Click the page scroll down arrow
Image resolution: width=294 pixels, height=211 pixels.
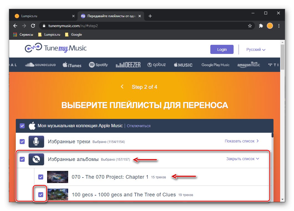pyautogui.click(x=283, y=199)
